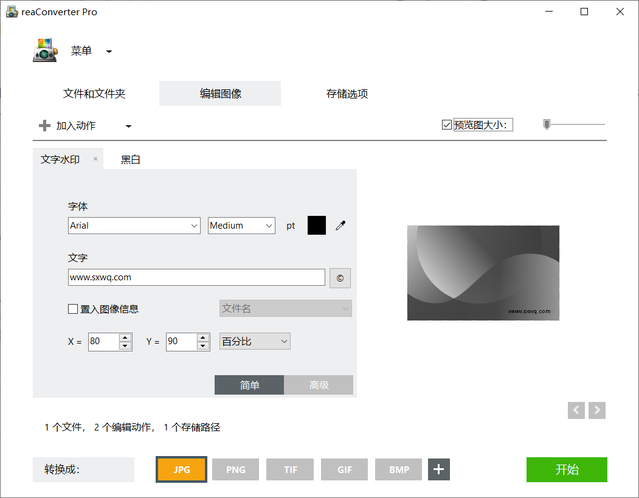
Task: Expand the 加入动作 dropdown arrow
Action: tap(128, 126)
